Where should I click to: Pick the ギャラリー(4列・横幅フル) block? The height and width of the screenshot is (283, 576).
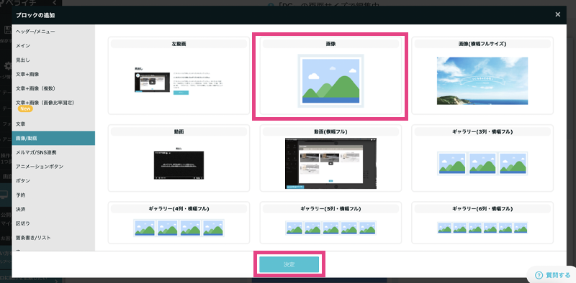click(x=179, y=223)
